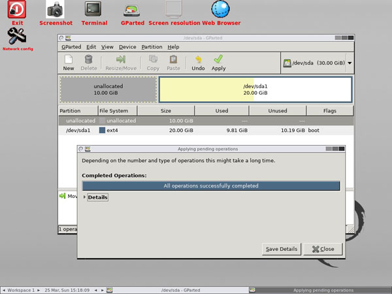Click the Undo arrow icon in toolbar
Image resolution: width=392 pixels, height=294 pixels.
(198, 59)
